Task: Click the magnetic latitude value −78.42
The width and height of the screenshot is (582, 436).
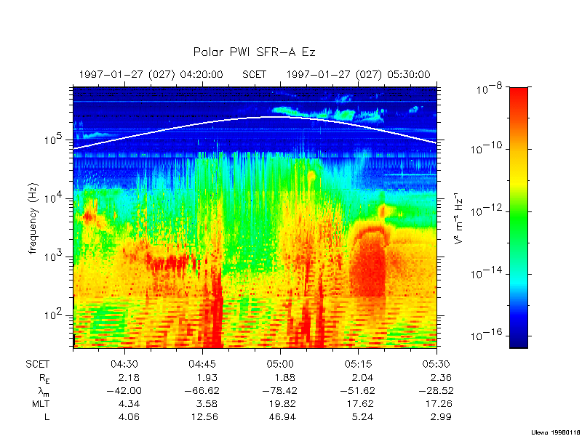Action: (279, 390)
